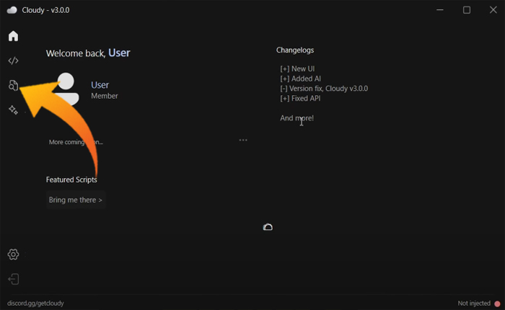Close the Cloudy window
Image resolution: width=505 pixels, height=310 pixels.
[493, 10]
